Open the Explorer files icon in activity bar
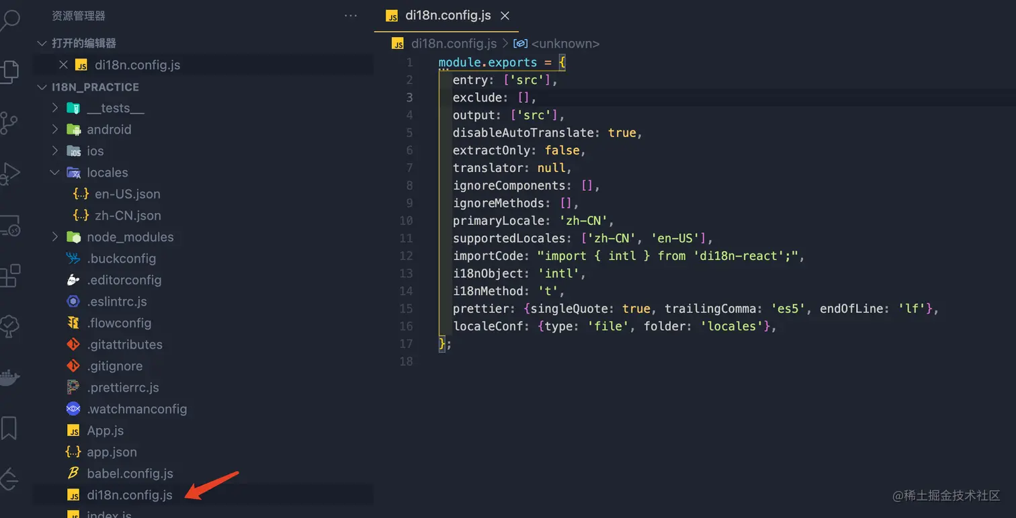Viewport: 1016px width, 518px height. pyautogui.click(x=9, y=71)
